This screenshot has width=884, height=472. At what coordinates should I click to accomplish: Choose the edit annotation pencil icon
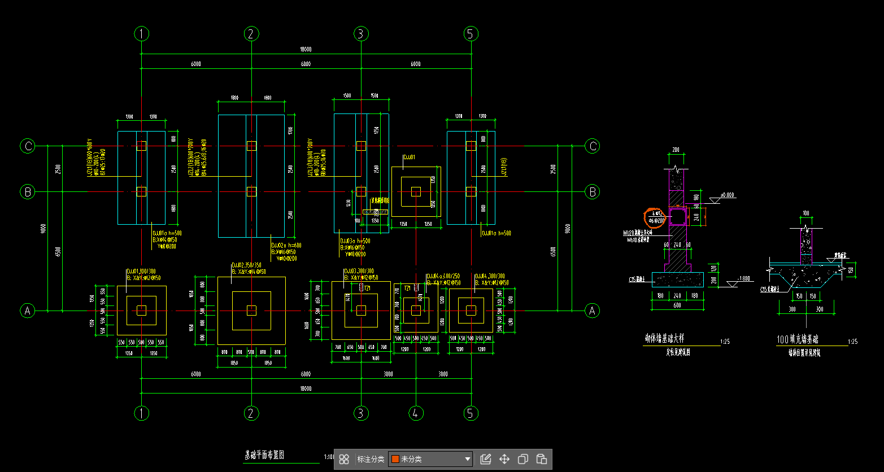click(x=485, y=459)
